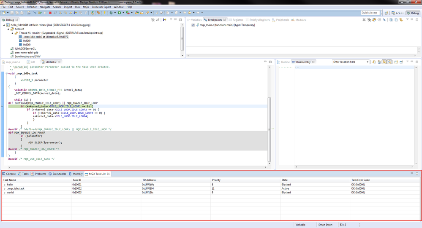Click the yellow lightning flash icon
This screenshot has height=228, width=422.
click(104, 13)
